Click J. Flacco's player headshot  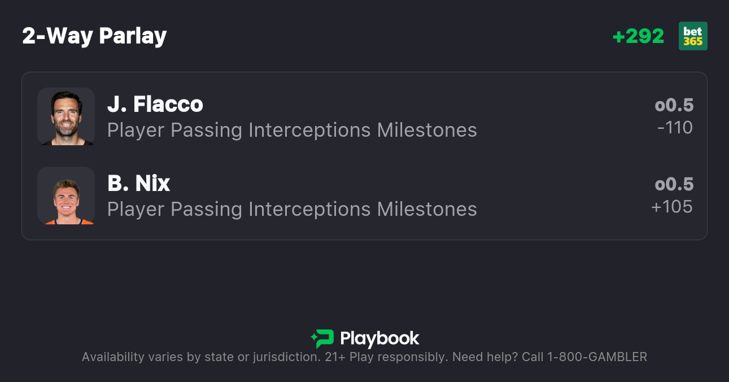tap(66, 116)
